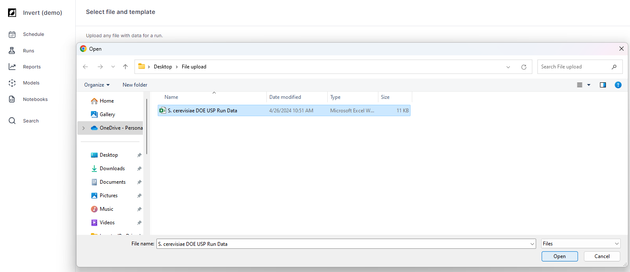630x272 pixels.
Task: Select Downloads in the navigation pane
Action: coord(112,169)
